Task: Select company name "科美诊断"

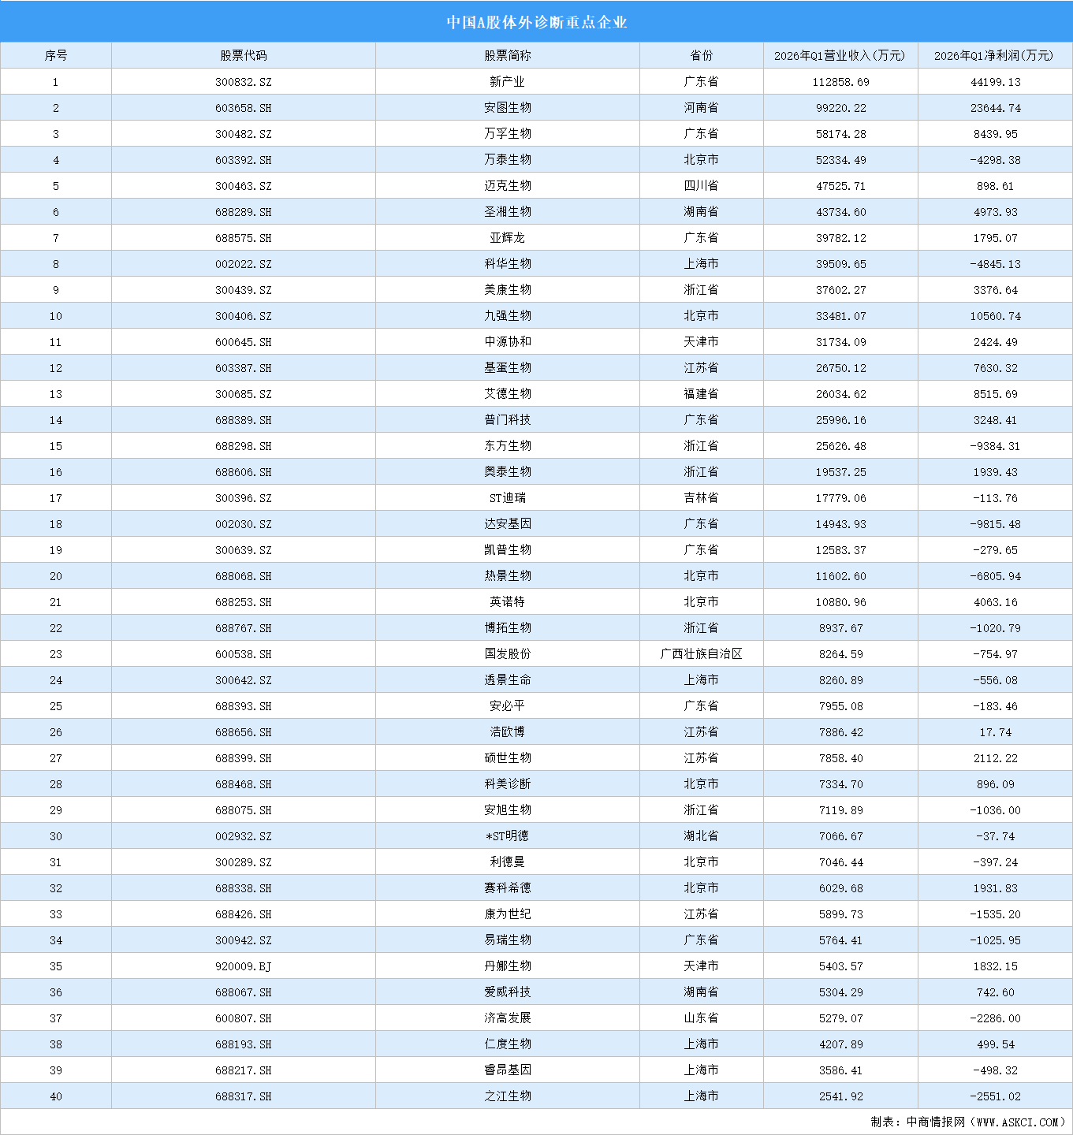Action: pyautogui.click(x=508, y=784)
